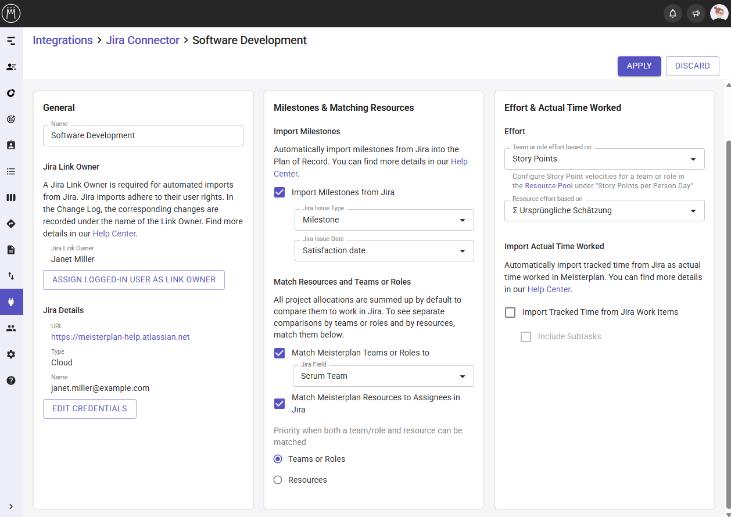Viewport: 731px width, 517px height.
Task: Click the notifications bell icon
Action: coord(673,13)
